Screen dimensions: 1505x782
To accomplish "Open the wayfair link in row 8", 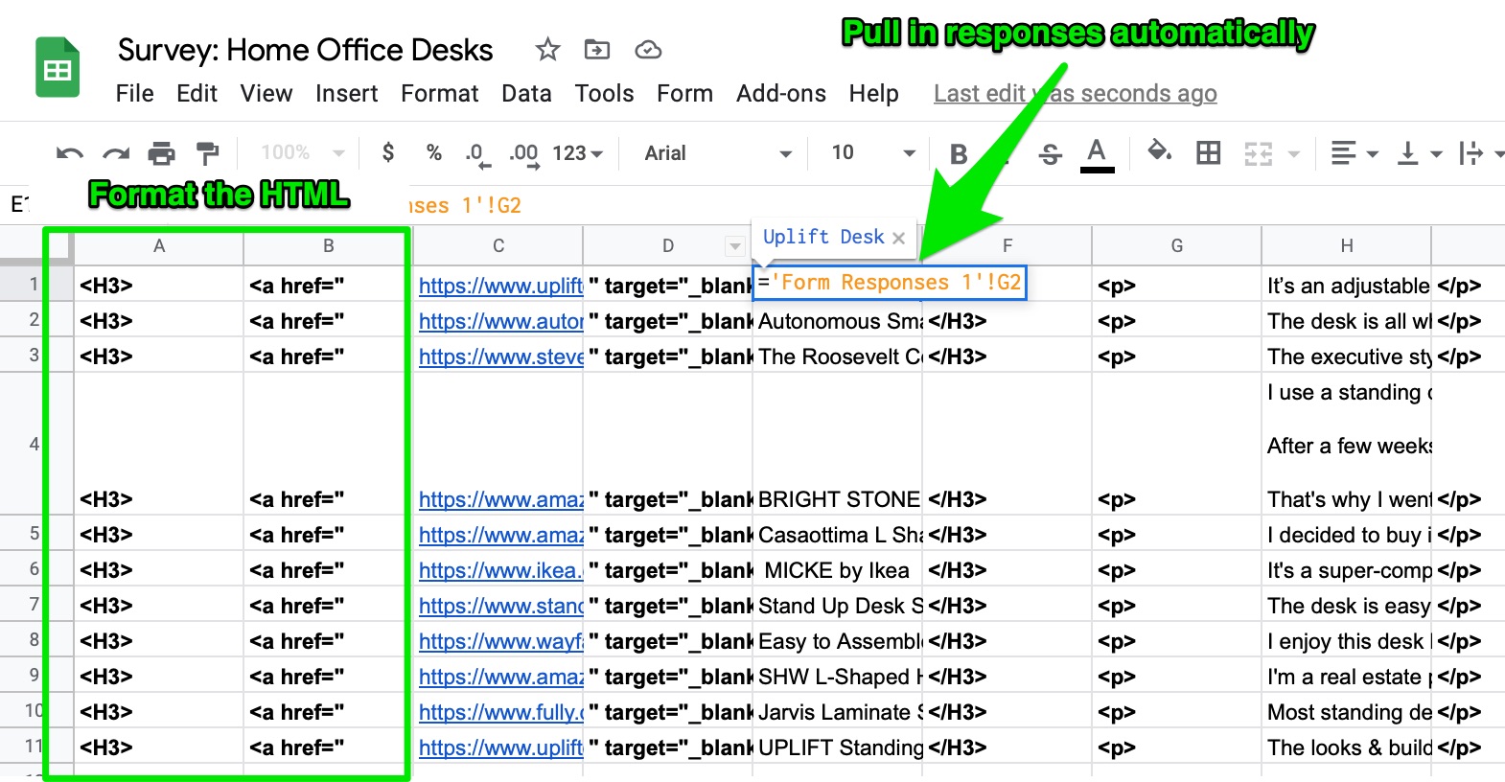I will click(500, 641).
